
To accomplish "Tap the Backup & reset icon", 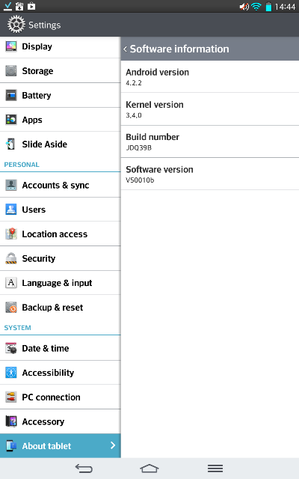I will tap(11, 308).
